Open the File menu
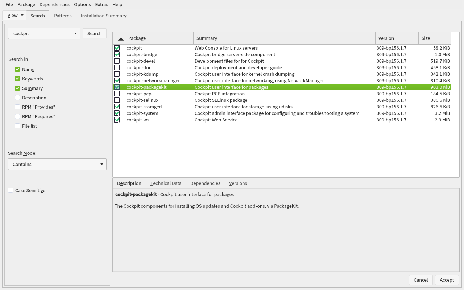 [9, 4]
